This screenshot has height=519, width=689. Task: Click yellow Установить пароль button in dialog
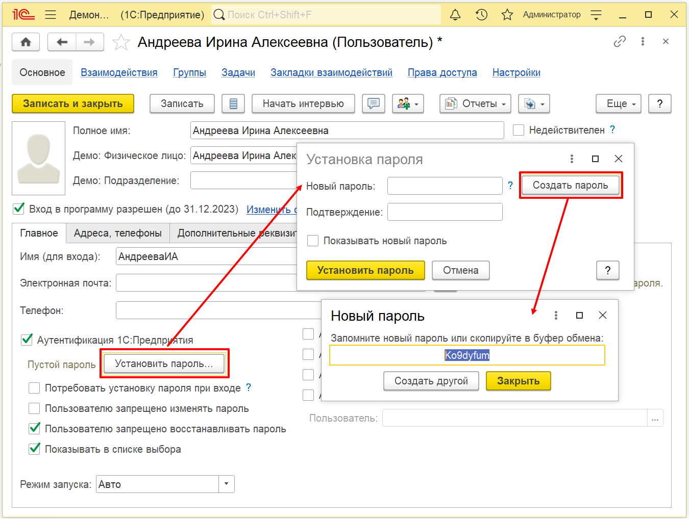pyautogui.click(x=365, y=270)
